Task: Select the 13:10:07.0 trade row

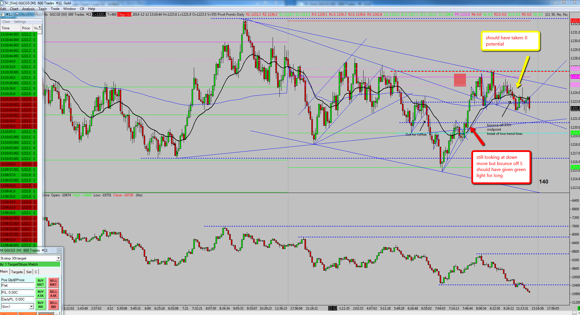Action: pos(19,132)
